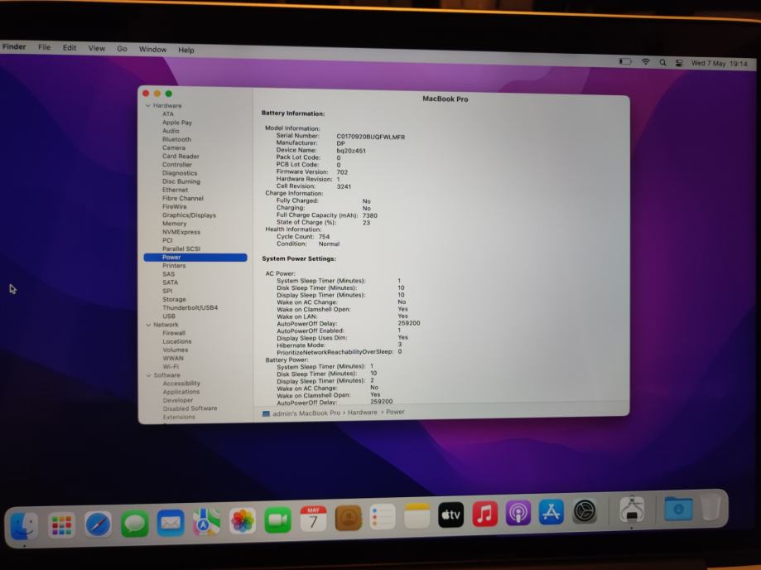
Task: Open Control Center icon
Action: (679, 63)
